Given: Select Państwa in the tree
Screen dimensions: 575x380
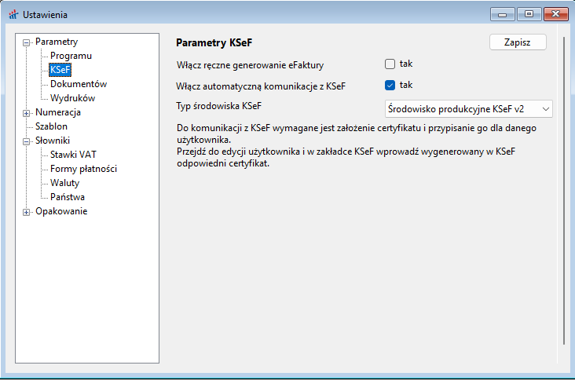Looking at the screenshot, I should click(x=68, y=197).
